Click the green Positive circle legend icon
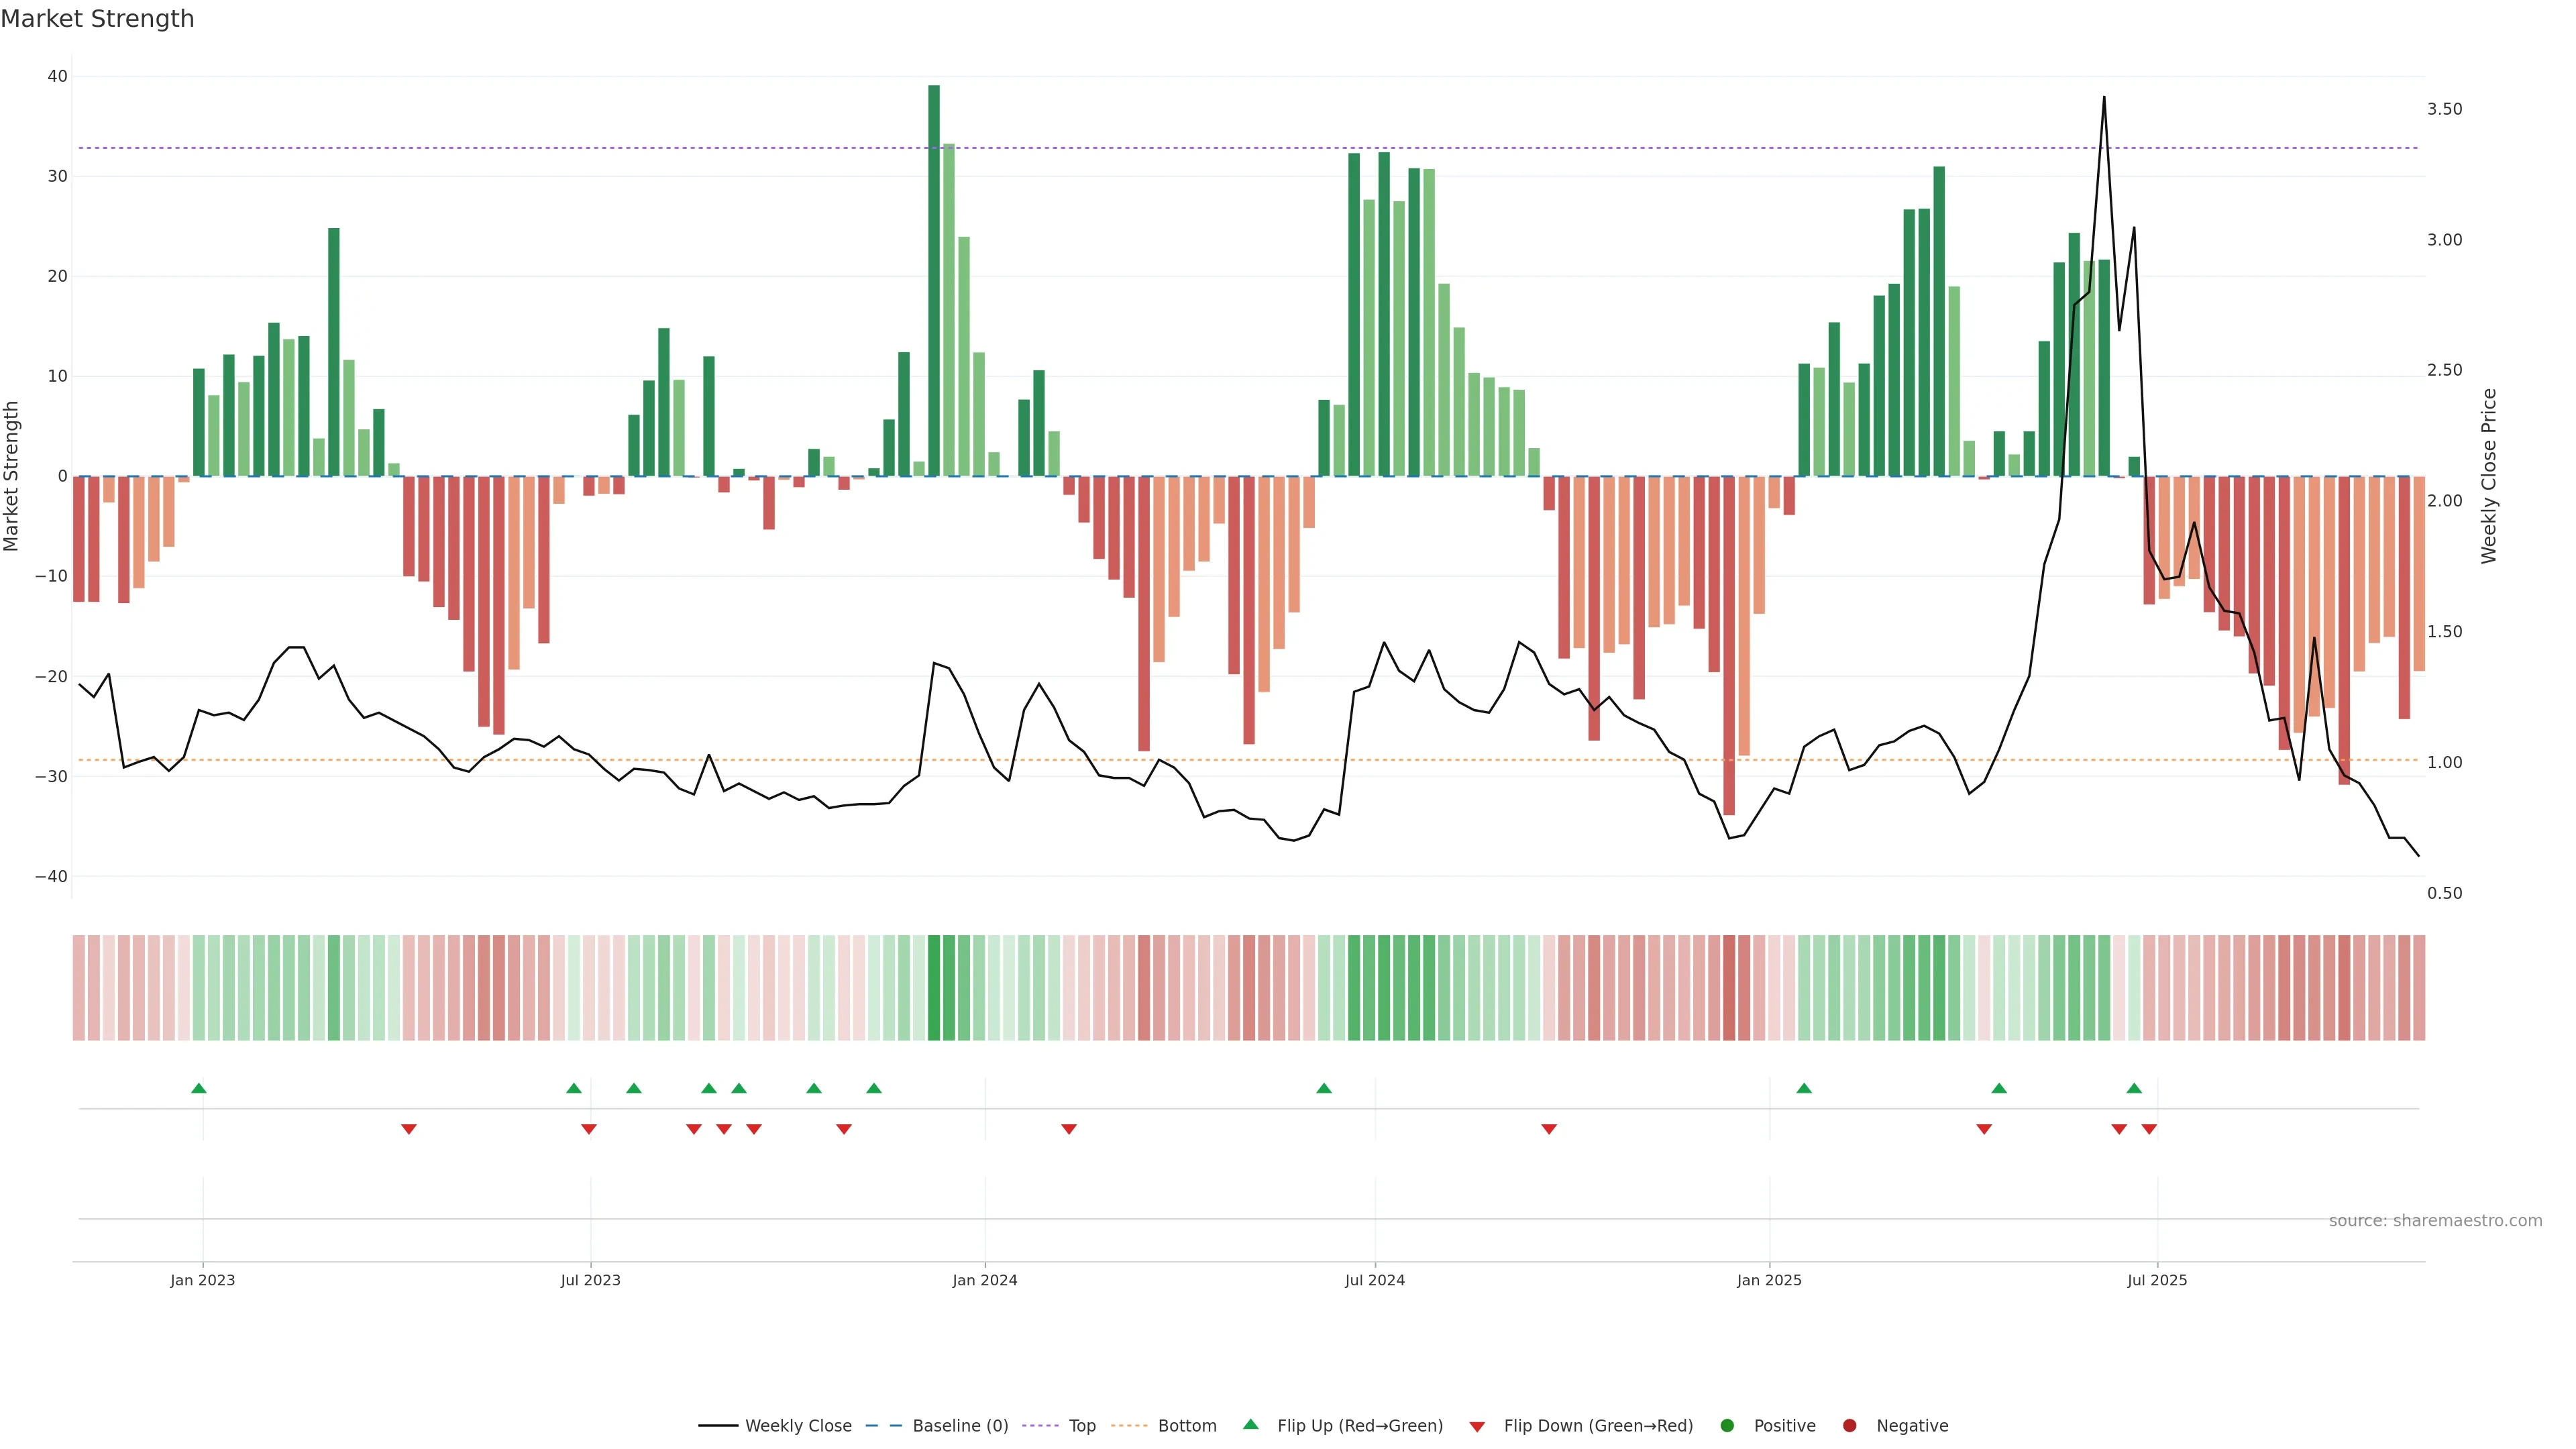 point(1727,1426)
